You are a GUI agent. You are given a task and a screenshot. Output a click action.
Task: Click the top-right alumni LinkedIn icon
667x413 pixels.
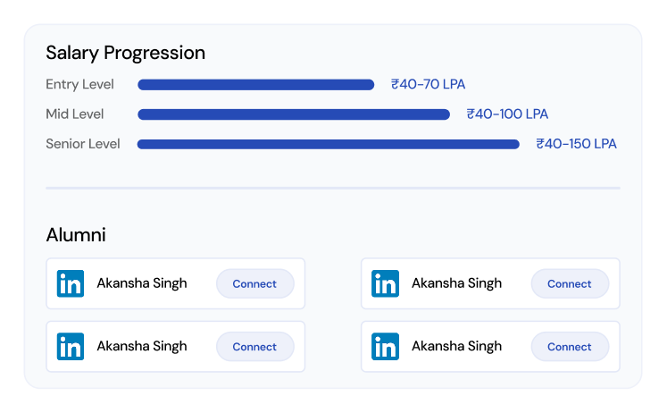click(386, 283)
